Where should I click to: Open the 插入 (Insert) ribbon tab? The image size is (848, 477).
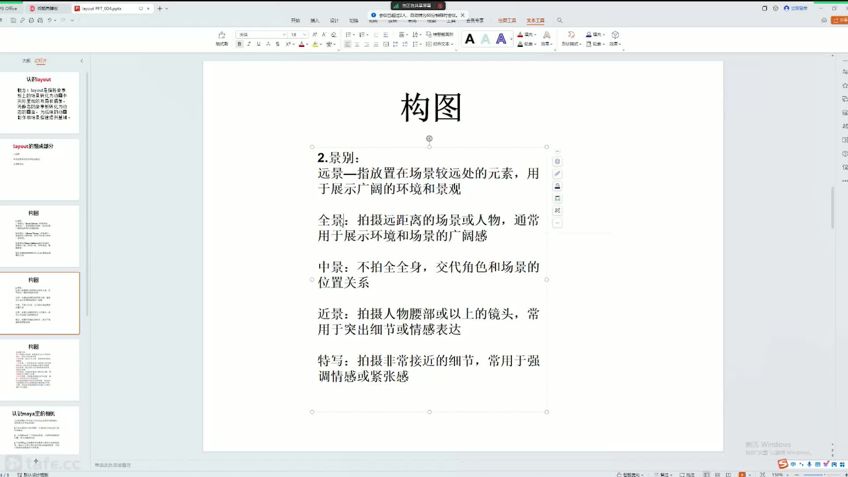[315, 21]
